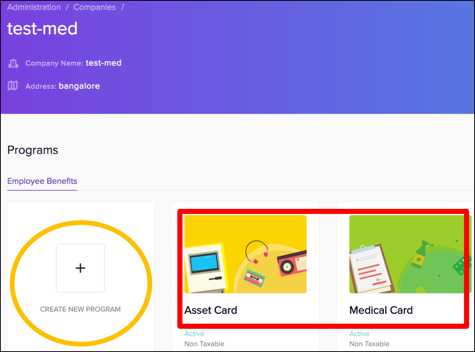
Task: Click Active status under Medical Card
Action: coord(359,334)
